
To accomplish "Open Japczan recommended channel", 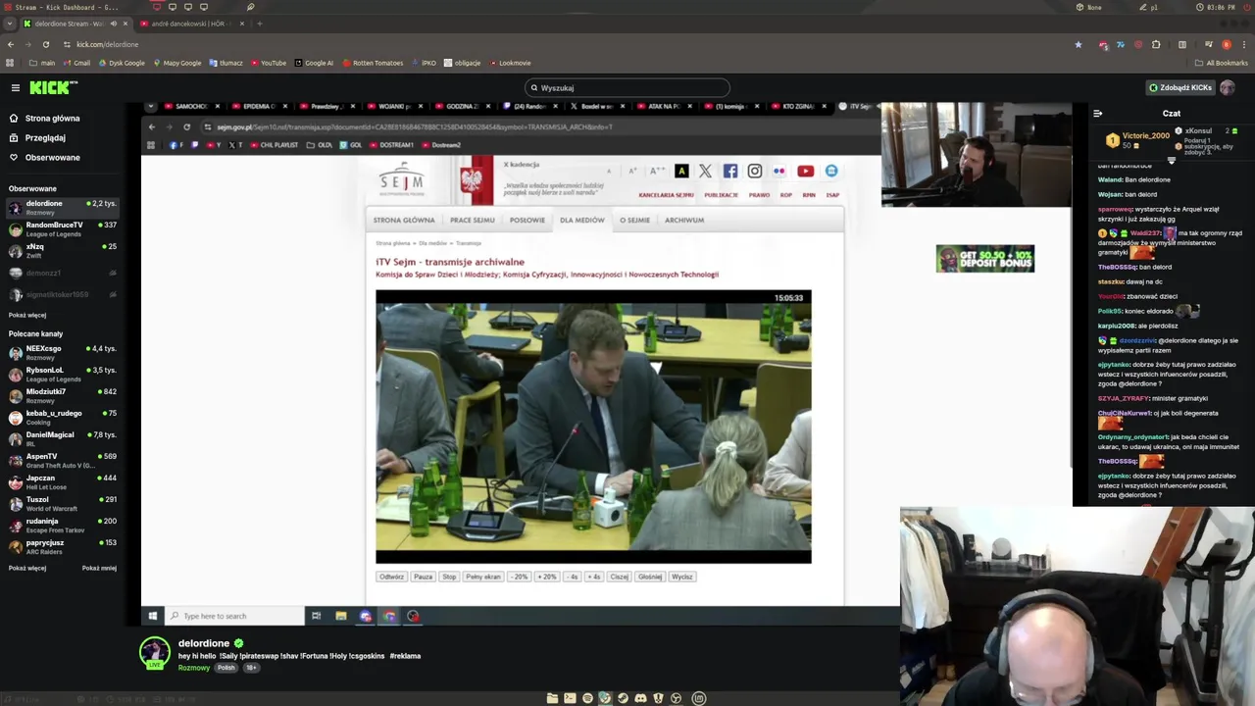I will (x=63, y=481).
